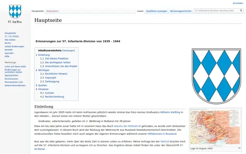The image size is (246, 154).
Task: Jump to 1.2 Die wichtigsten Seiten
Action: pyautogui.click(x=55, y=62)
